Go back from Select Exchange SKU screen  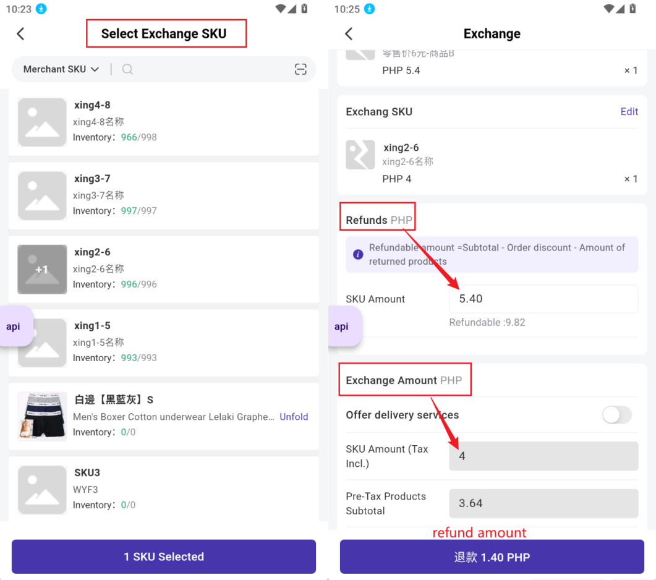coord(20,34)
